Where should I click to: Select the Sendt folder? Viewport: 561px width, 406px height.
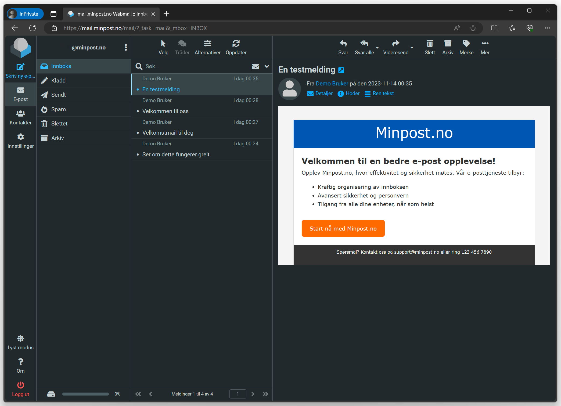coord(58,95)
